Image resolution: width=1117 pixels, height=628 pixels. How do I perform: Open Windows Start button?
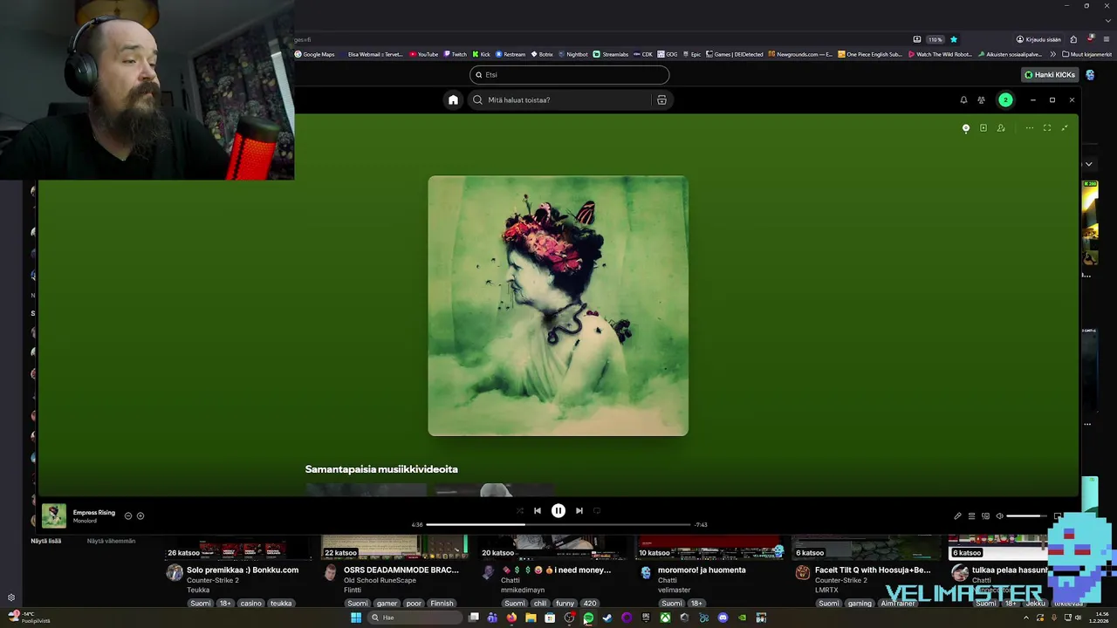coord(356,618)
